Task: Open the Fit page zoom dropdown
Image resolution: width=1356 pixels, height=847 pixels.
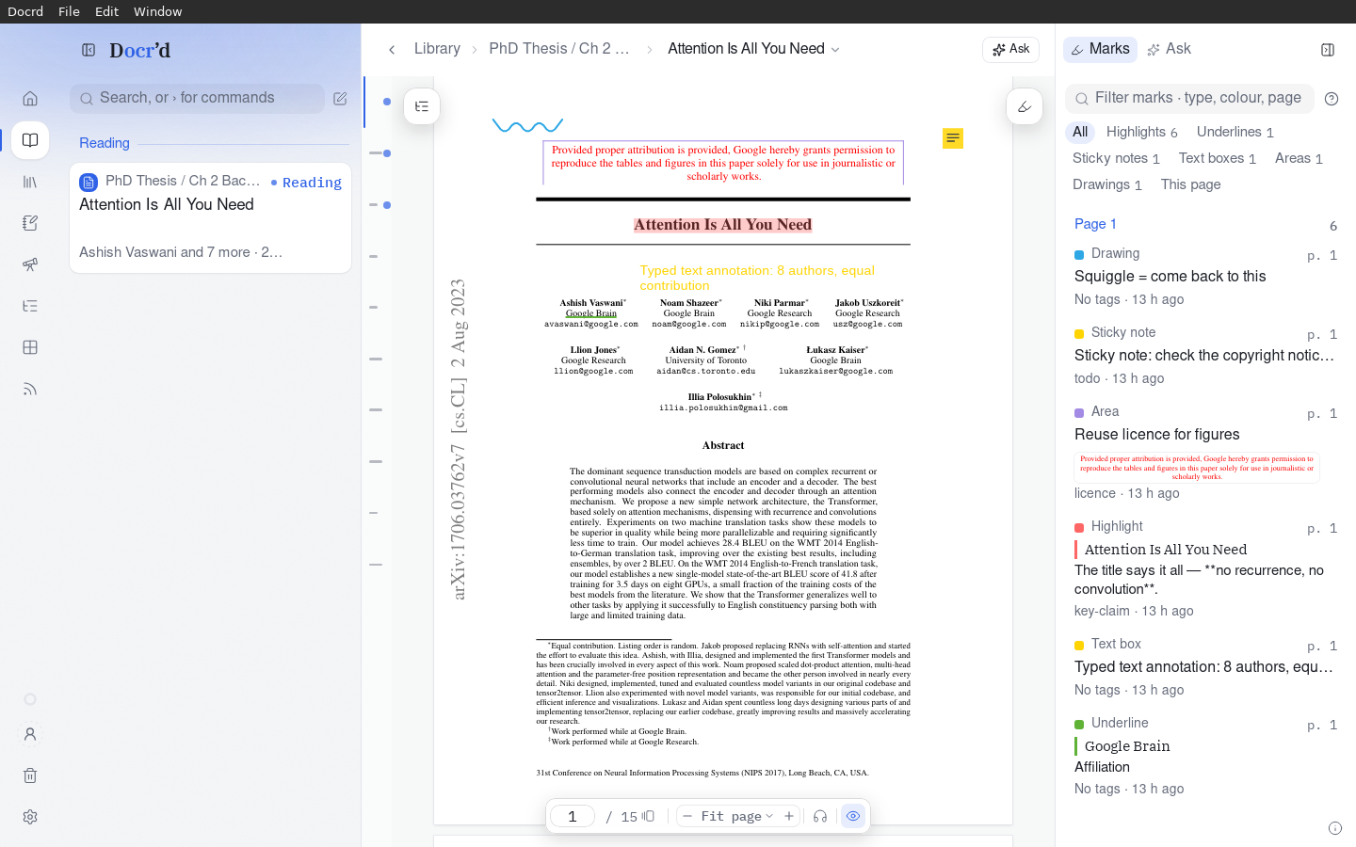Action: [x=737, y=816]
